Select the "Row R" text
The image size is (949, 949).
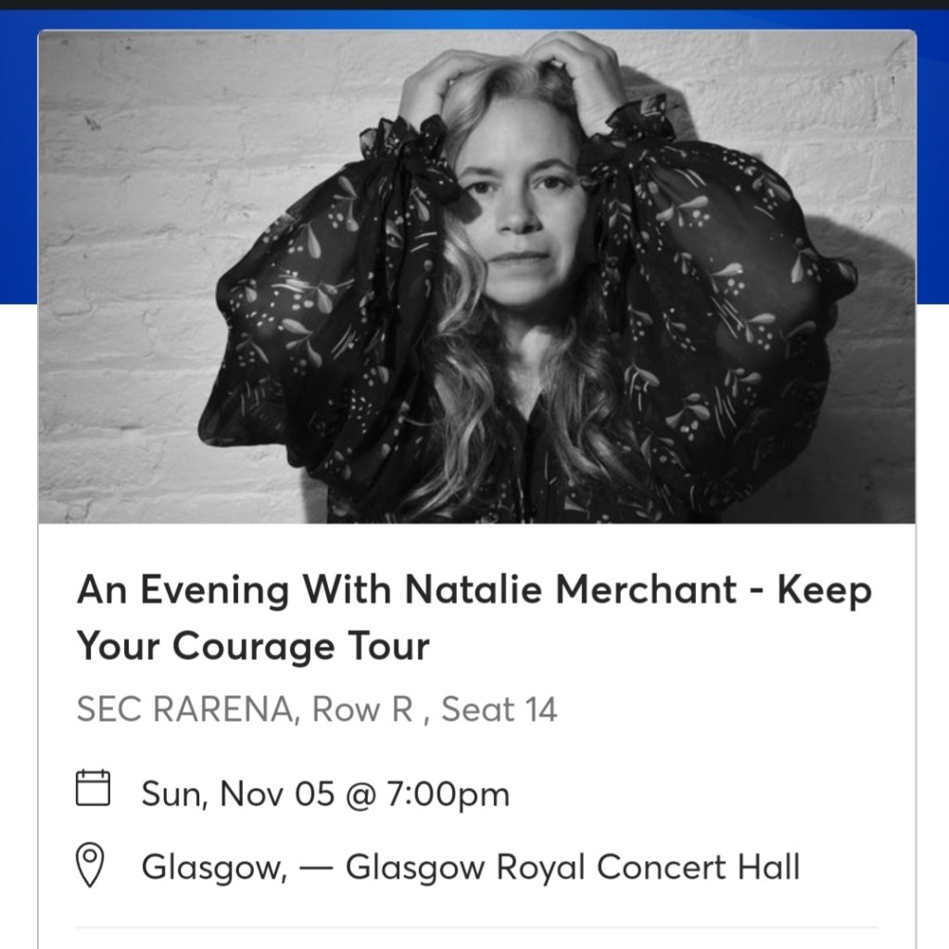(362, 710)
